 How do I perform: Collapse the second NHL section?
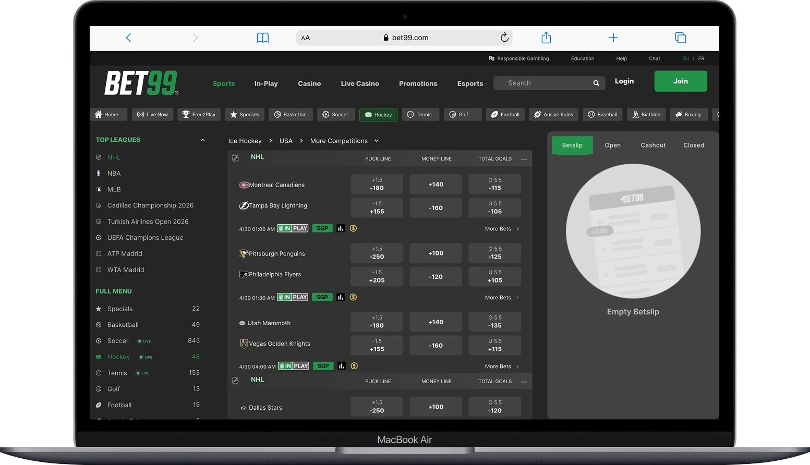524,382
